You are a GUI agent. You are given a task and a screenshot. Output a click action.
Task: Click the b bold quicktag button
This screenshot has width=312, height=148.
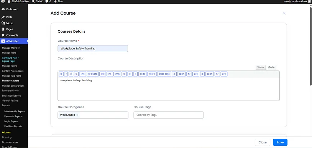[x=61, y=74]
